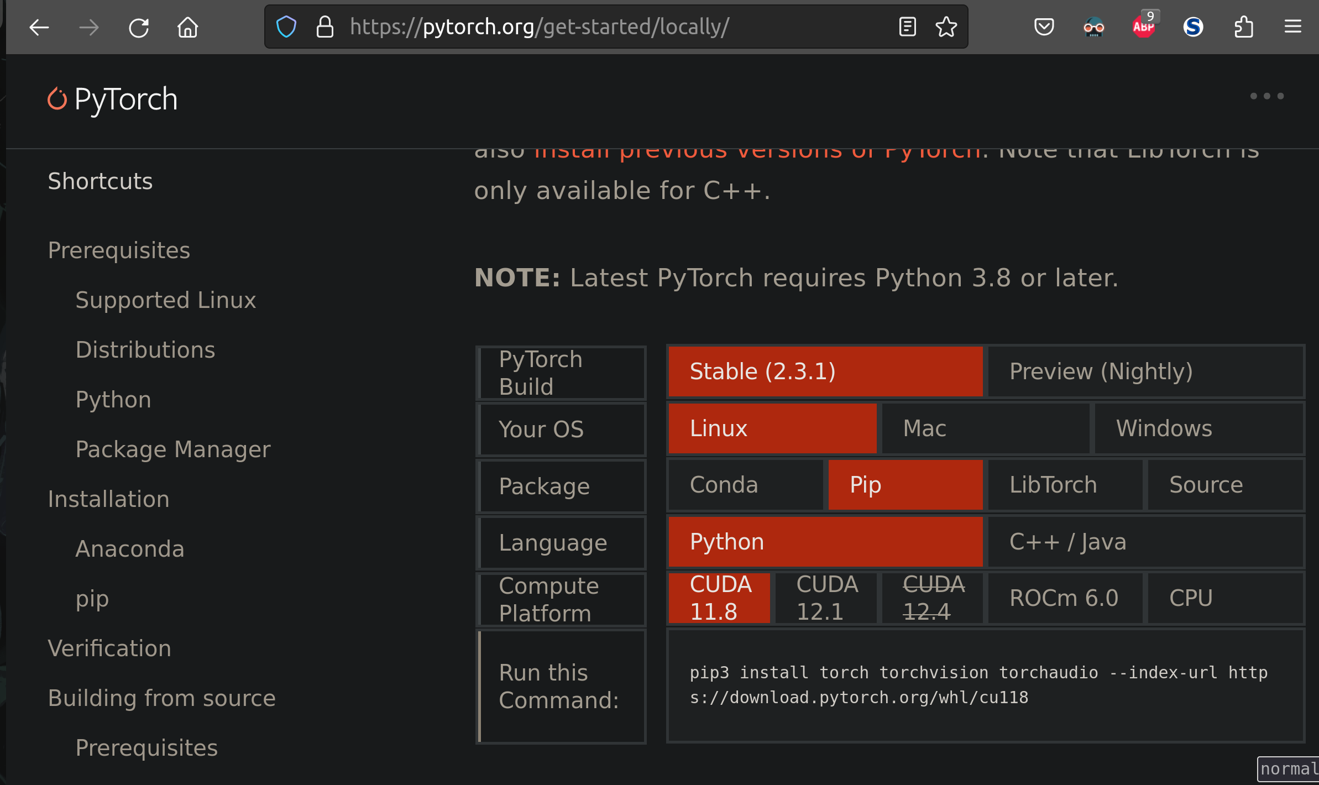1319x785 pixels.
Task: Click the Language row label
Action: coord(562,543)
